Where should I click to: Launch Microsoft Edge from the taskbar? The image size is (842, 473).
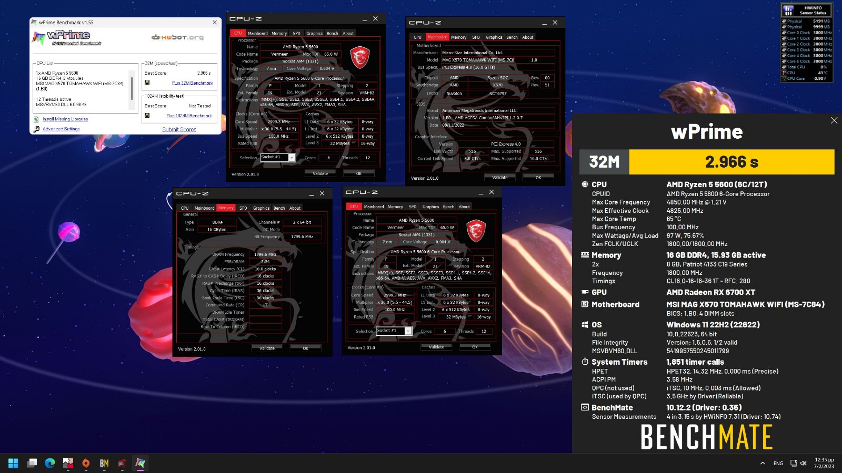point(50,463)
